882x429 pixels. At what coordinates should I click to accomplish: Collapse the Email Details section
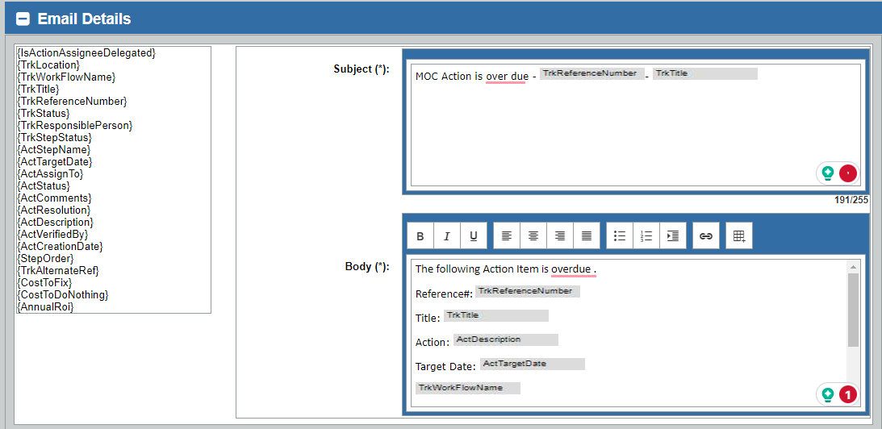pyautogui.click(x=23, y=19)
